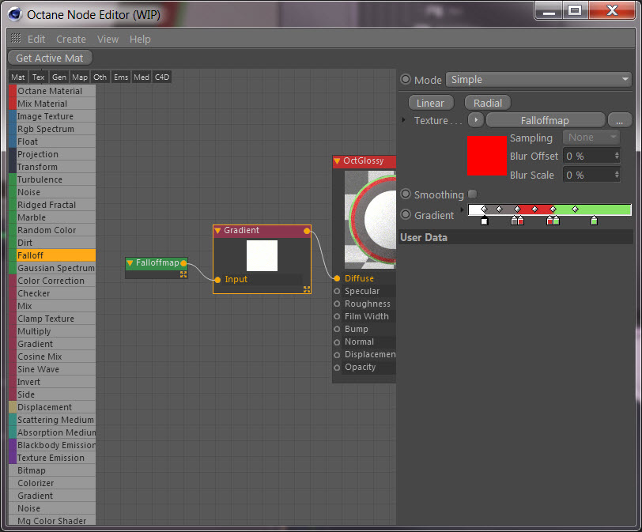
Task: Open the Sampling dropdown showing None
Action: coord(591,138)
